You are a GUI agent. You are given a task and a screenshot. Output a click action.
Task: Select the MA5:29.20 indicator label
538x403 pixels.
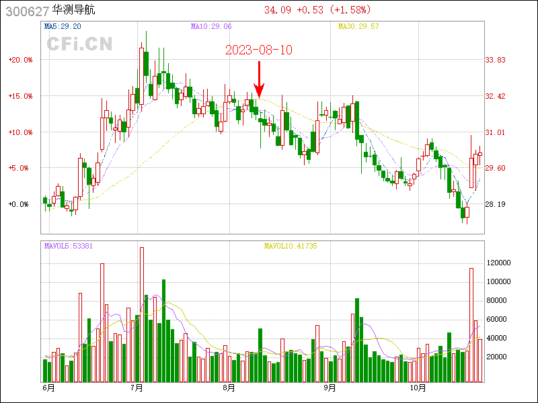63,26
